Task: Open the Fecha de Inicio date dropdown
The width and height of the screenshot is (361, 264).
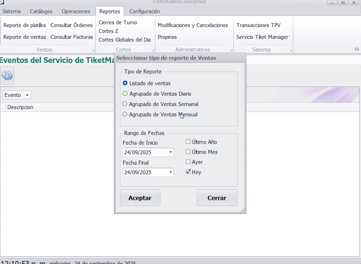Action: click(171, 152)
